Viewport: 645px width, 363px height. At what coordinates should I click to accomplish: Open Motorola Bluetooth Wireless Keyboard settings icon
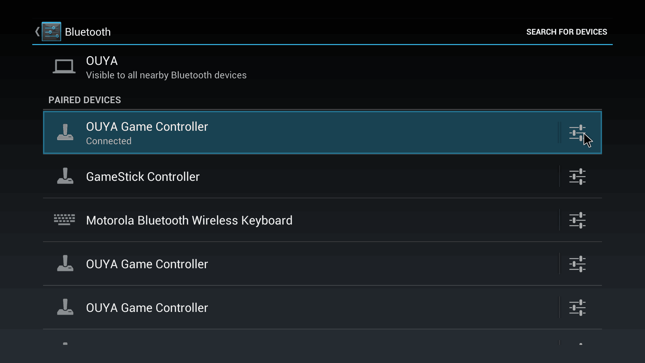(577, 220)
